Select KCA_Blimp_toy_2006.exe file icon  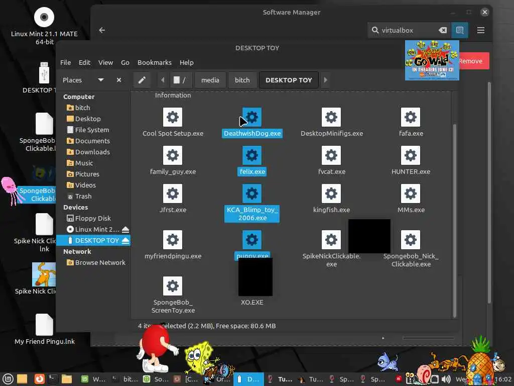pos(252,194)
